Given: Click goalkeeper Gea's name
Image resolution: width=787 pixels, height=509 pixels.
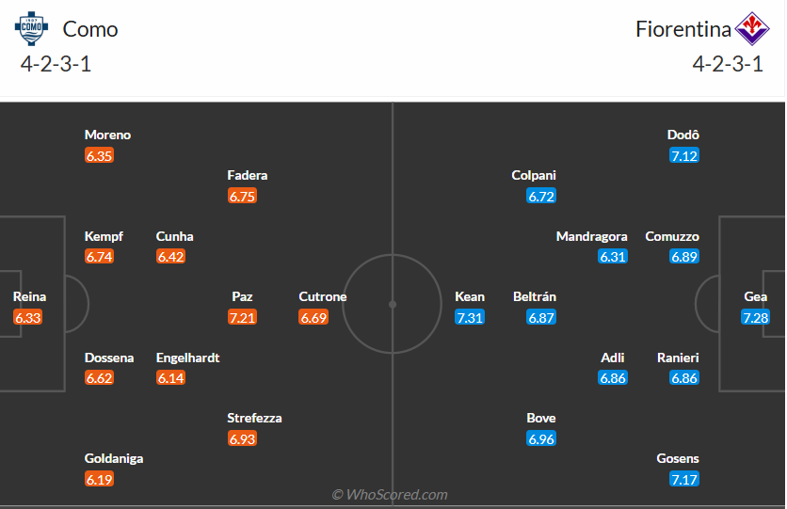Looking at the screenshot, I should (756, 296).
